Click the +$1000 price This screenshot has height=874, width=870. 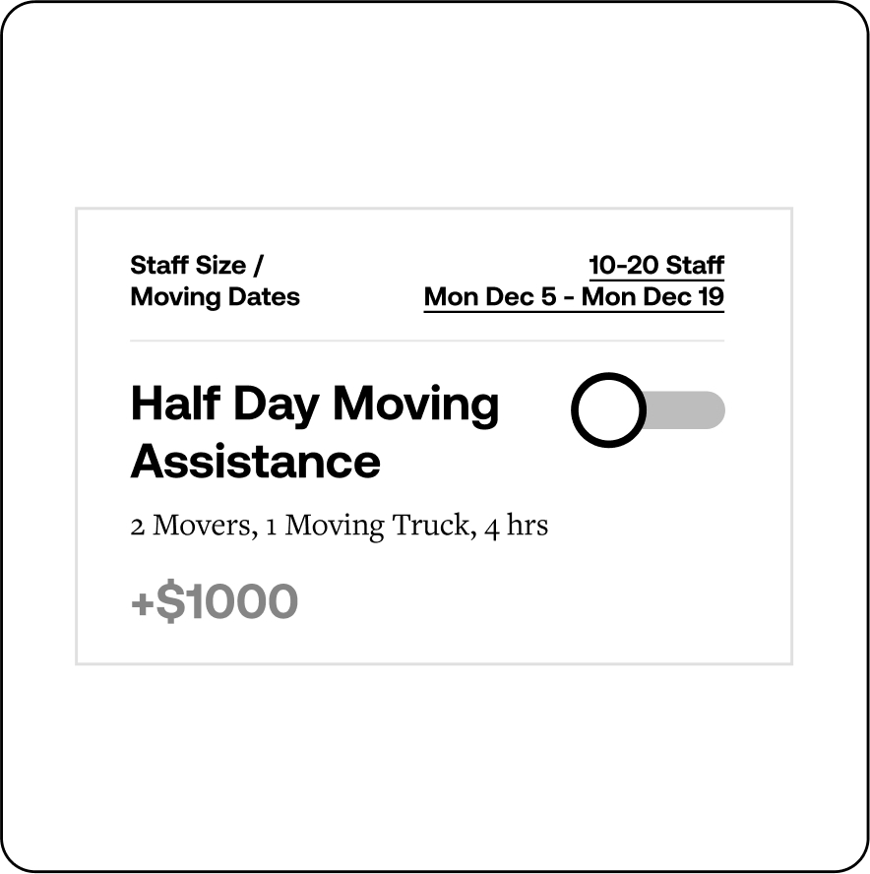pos(214,602)
